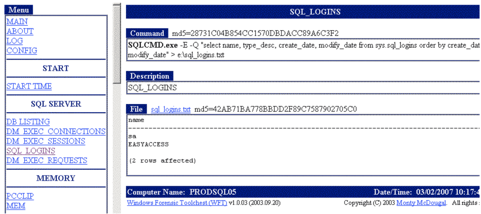
Task: Open the DM EXEC SESSIONS report
Action: tap(45, 141)
